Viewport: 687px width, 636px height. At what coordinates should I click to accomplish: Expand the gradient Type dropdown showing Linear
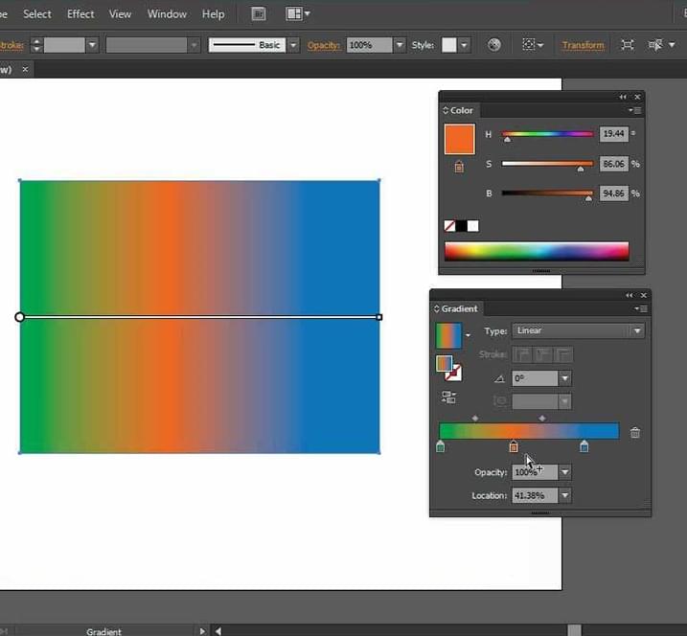pos(636,330)
